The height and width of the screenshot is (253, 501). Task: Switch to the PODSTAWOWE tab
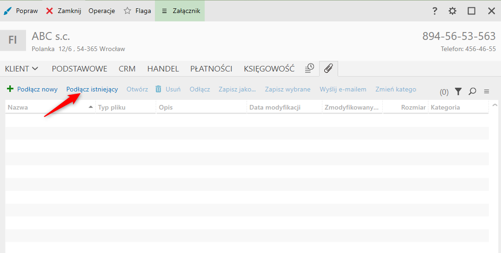pos(80,69)
